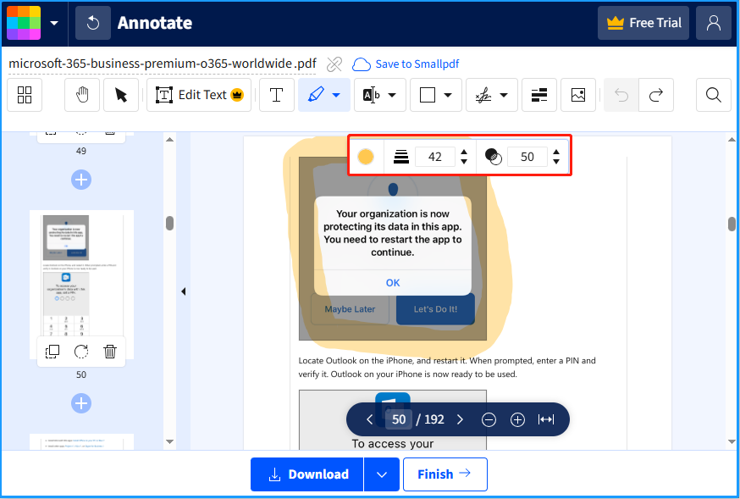Viewport: 740px width, 499px height.
Task: Select the hand pan tool
Action: (82, 95)
